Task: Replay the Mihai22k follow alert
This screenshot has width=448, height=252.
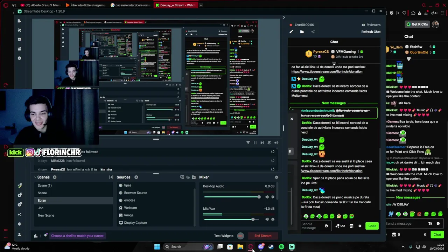Action: tap(273, 161)
